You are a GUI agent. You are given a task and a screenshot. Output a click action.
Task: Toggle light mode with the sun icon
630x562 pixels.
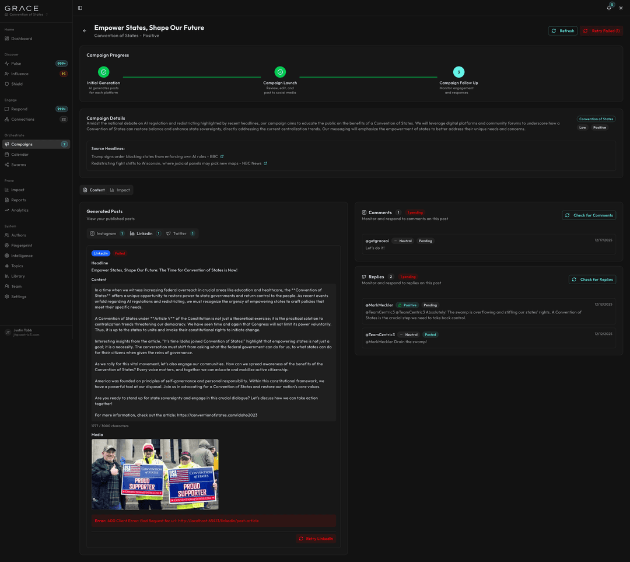(x=622, y=8)
